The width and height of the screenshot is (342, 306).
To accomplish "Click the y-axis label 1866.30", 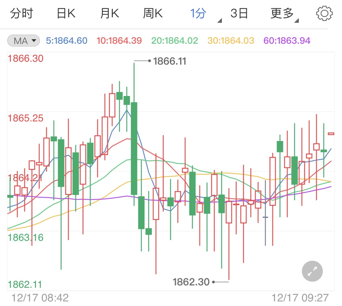I will coord(26,58).
